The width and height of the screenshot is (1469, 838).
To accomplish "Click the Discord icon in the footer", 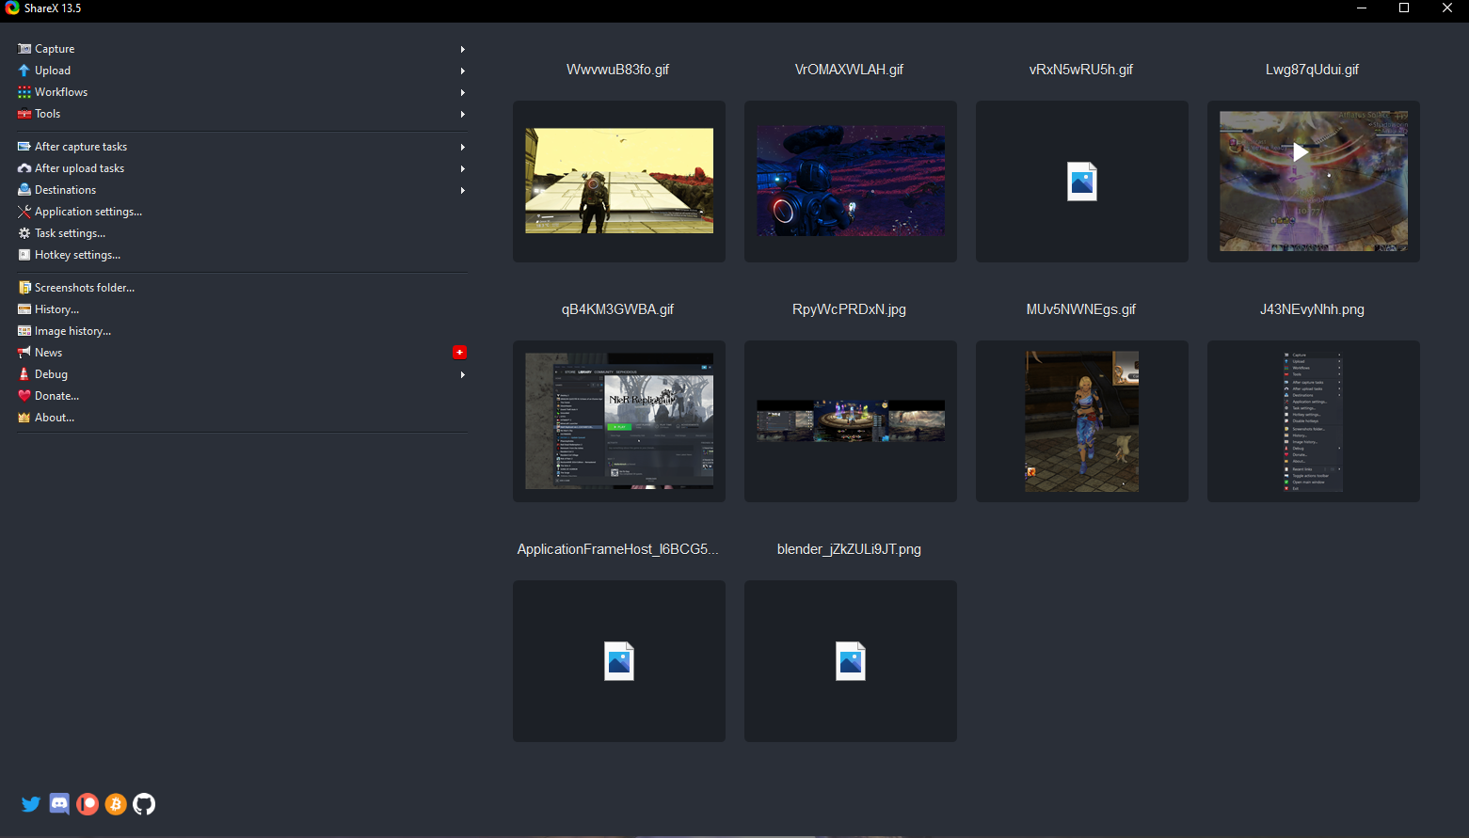I will click(x=58, y=804).
